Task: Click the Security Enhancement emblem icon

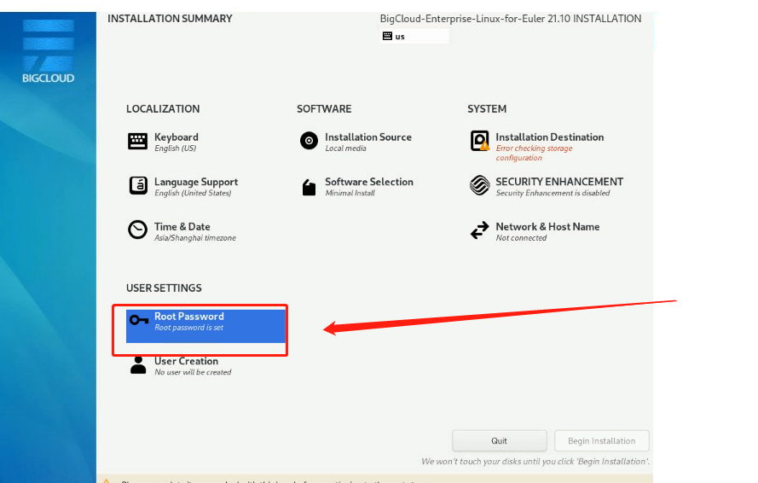Action: [480, 186]
